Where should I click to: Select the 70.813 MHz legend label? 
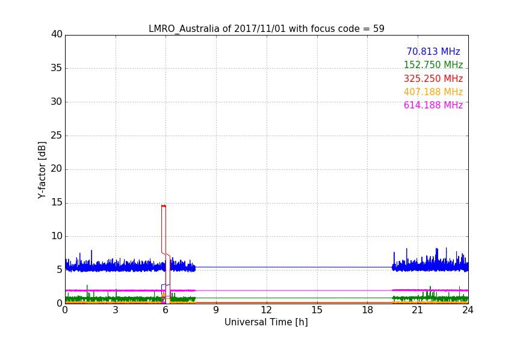pyautogui.click(x=433, y=52)
